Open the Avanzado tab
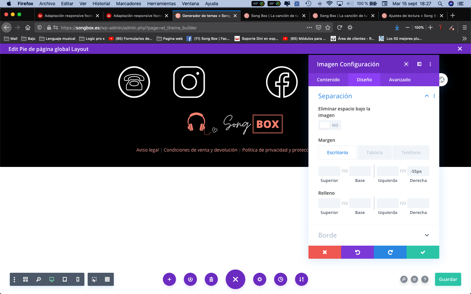471x294 pixels. pos(400,80)
